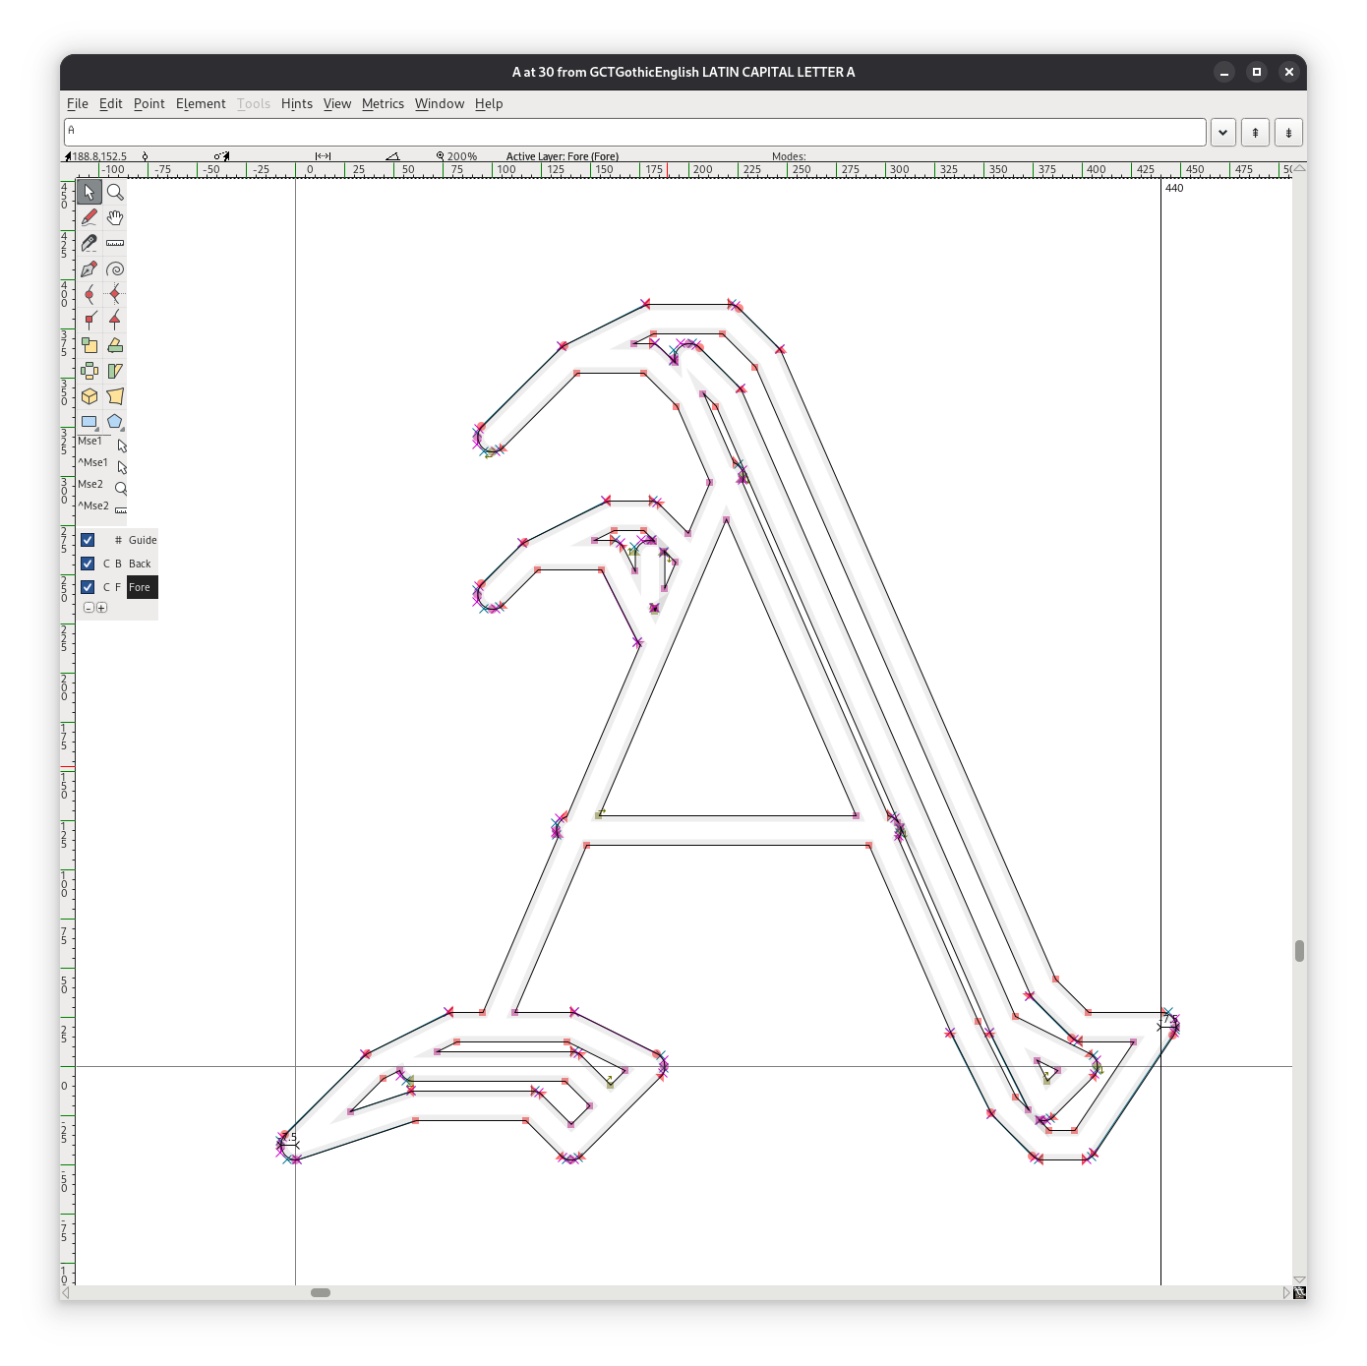Toggle the Fore layer visibility checkbox
This screenshot has height=1366, width=1367.
88,587
